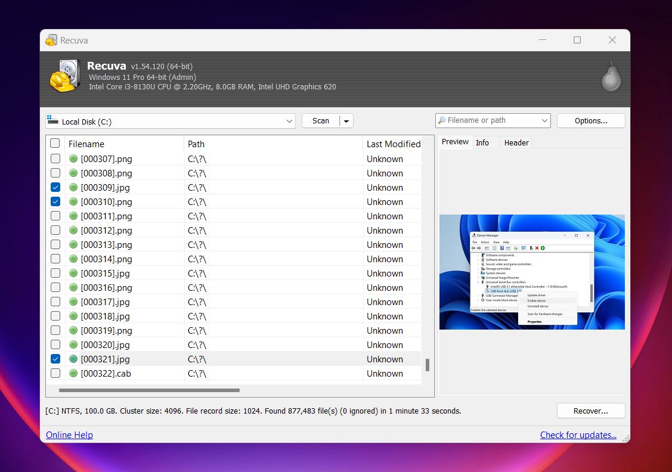
Task: Click the Piriform pear logo icon
Action: (611, 77)
